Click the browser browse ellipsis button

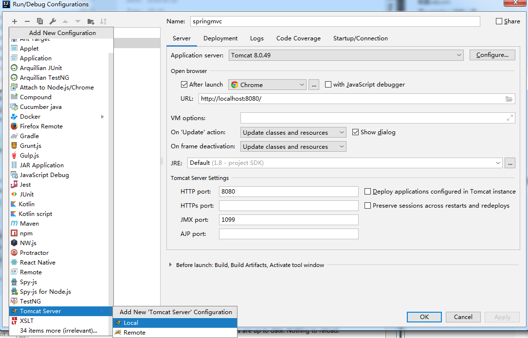click(x=314, y=85)
